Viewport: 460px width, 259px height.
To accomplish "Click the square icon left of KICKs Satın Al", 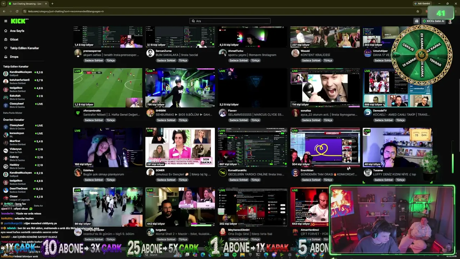I will [417, 21].
